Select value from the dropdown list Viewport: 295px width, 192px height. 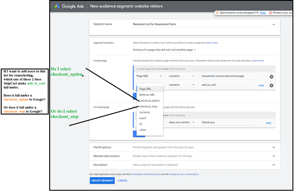coord(150,130)
